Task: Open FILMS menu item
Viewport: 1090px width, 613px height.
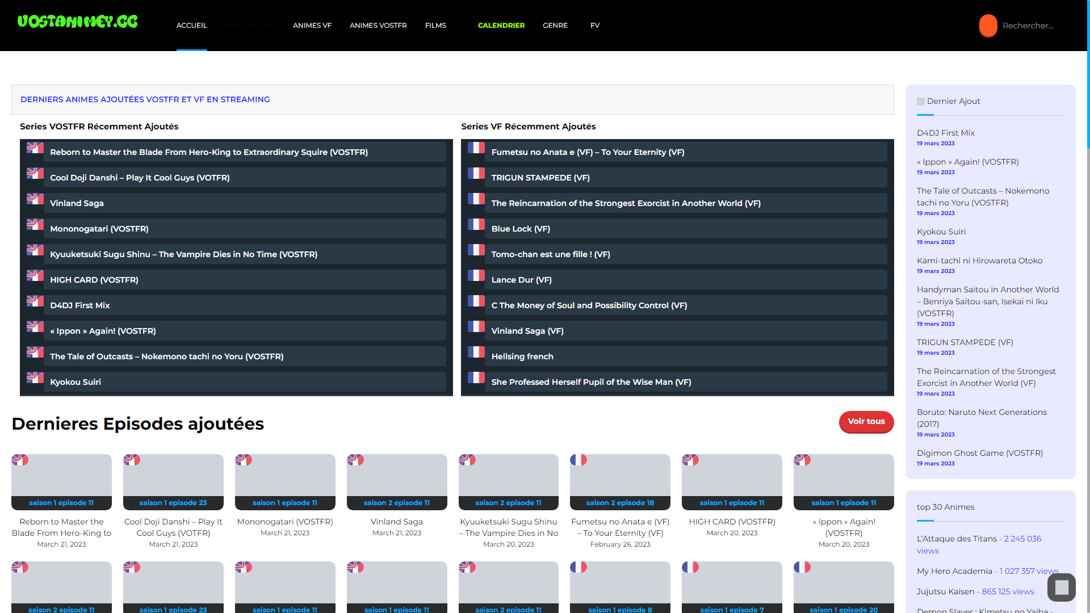Action: pyautogui.click(x=435, y=26)
